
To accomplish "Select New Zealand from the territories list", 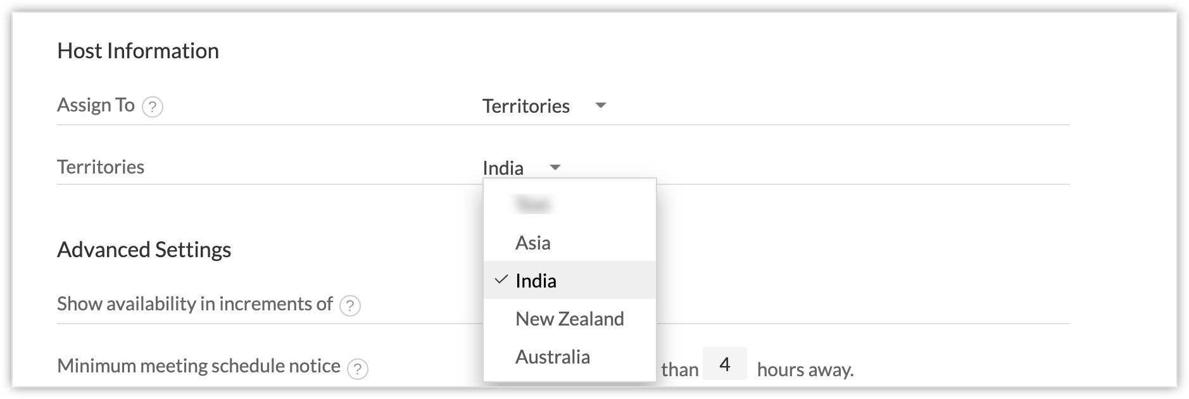I will [569, 319].
